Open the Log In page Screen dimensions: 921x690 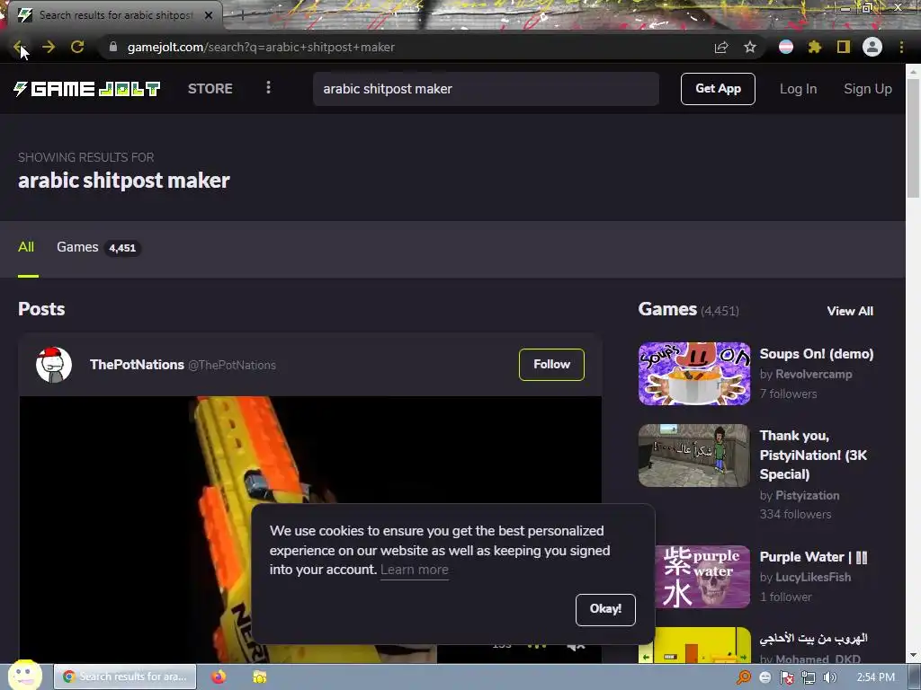pyautogui.click(x=799, y=89)
